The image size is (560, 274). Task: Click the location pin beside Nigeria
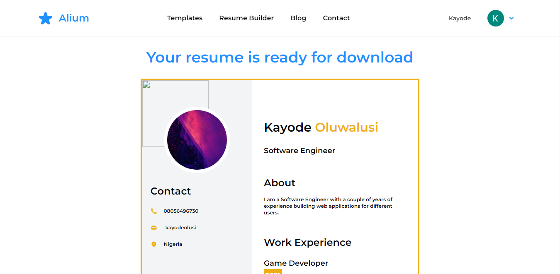coord(154,244)
